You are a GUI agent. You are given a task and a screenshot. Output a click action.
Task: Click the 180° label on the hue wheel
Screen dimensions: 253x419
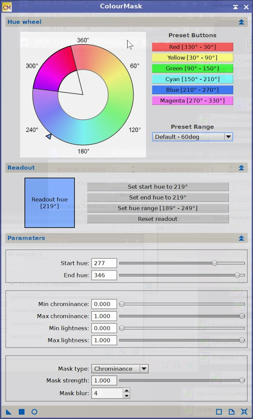click(83, 151)
